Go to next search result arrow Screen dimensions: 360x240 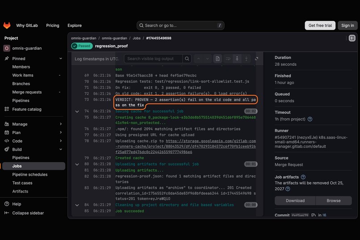pyautogui.click(x=208, y=59)
